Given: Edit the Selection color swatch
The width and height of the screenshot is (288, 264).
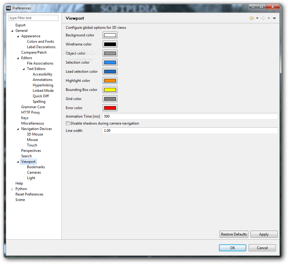Looking at the screenshot, I should click(x=110, y=62).
